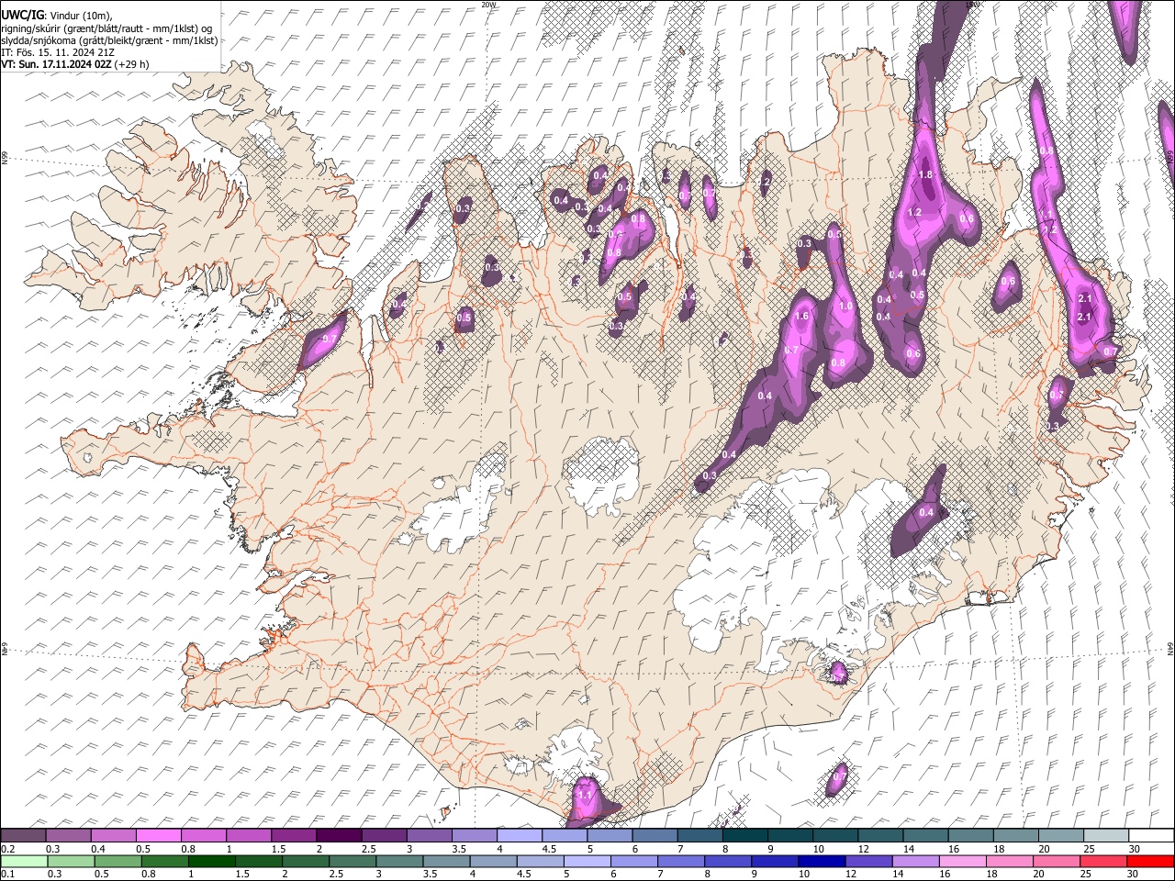Screen dimensions: 1175x881
Task: Click the 'rigning/skúrir (grænt/blátt/rautt' header line
Action: tap(106, 28)
